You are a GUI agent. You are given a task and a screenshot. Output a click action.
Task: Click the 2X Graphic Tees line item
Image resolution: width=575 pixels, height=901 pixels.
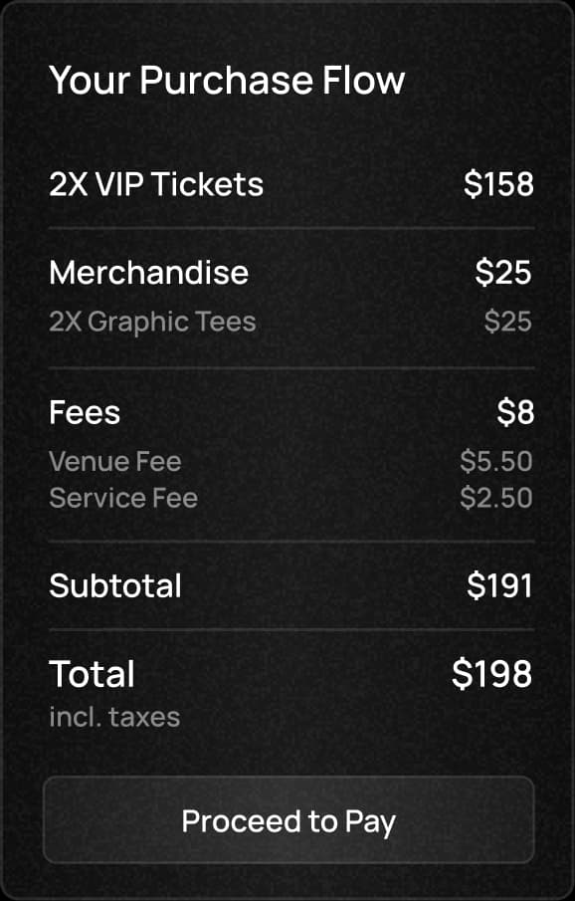coord(152,322)
